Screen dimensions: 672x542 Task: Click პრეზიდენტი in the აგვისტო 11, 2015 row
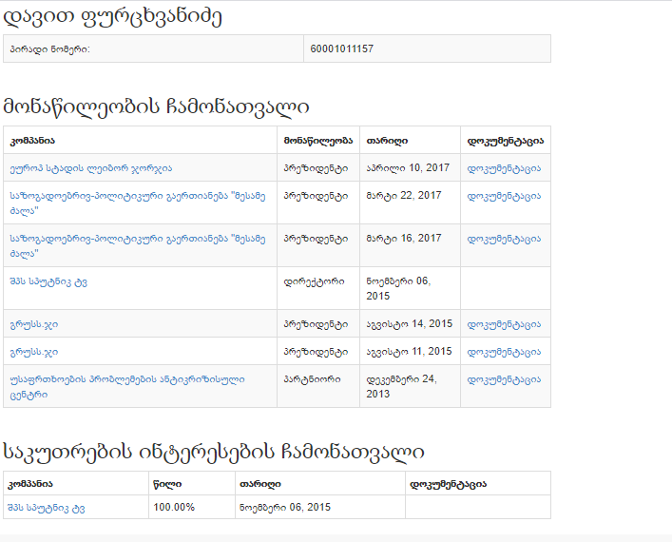coord(316,352)
